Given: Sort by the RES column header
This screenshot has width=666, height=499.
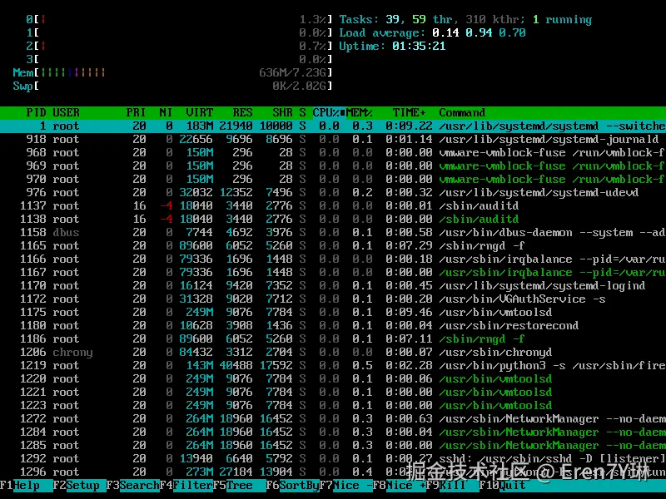Looking at the screenshot, I should point(242,112).
